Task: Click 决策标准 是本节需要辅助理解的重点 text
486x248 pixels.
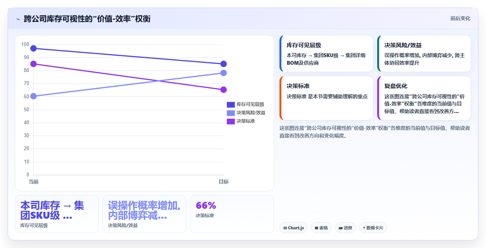Action: click(x=327, y=96)
